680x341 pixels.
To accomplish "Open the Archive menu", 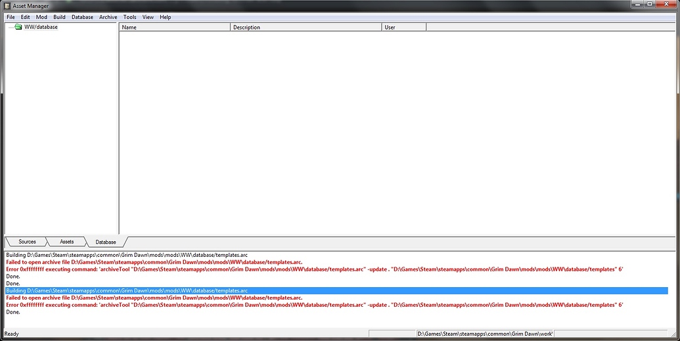I will 108,17.
